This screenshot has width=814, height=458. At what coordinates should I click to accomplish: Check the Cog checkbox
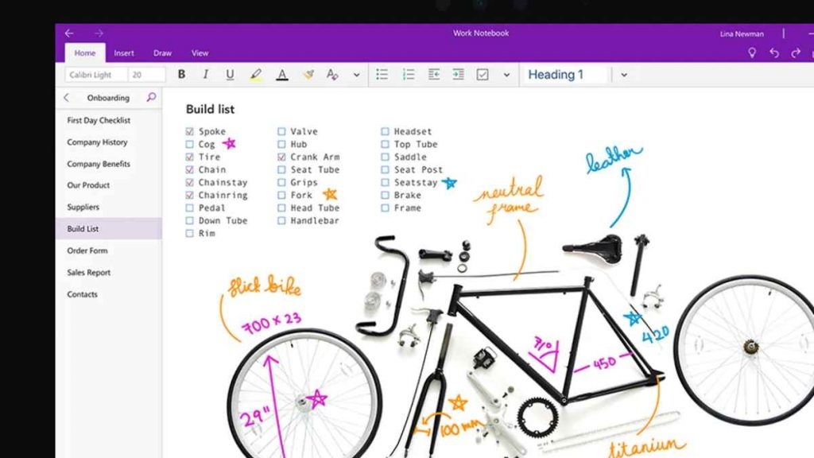189,145
